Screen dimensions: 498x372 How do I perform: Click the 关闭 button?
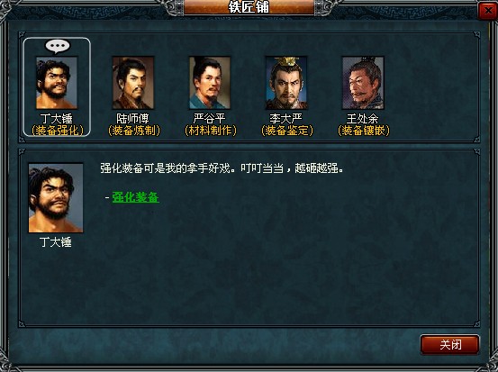point(450,344)
